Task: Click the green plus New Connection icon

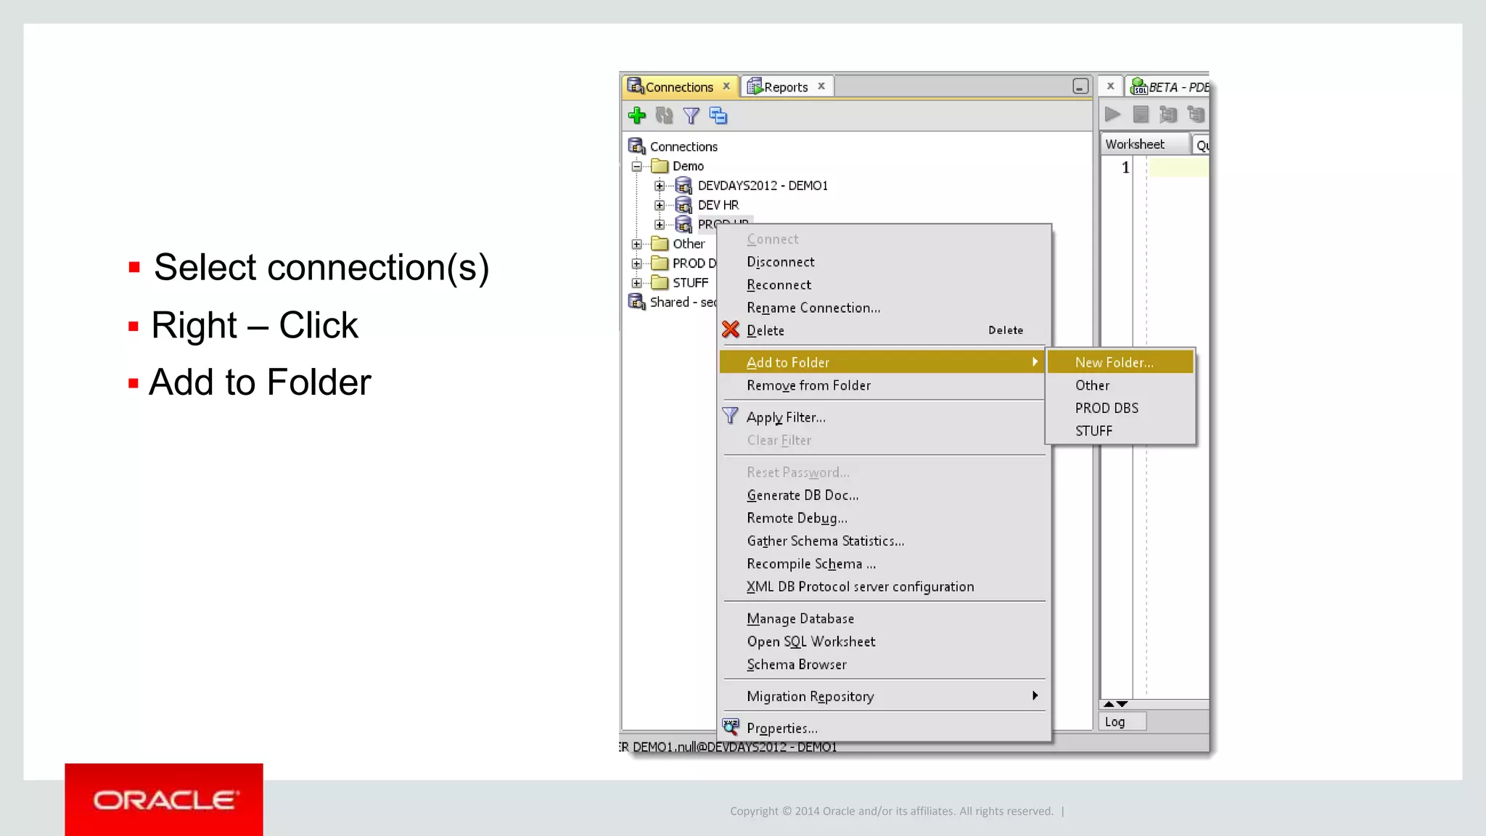Action: tap(637, 115)
